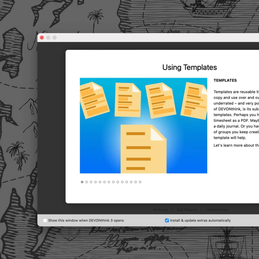Viewport: 259px width, 259px height.
Task: Open the Get Support tab
Action: 187,210
